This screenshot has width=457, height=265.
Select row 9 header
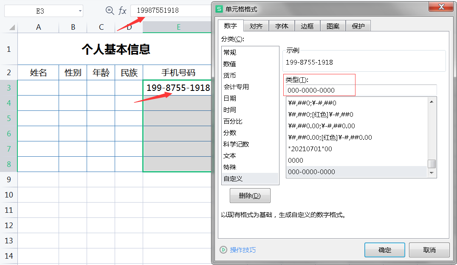pos(9,179)
